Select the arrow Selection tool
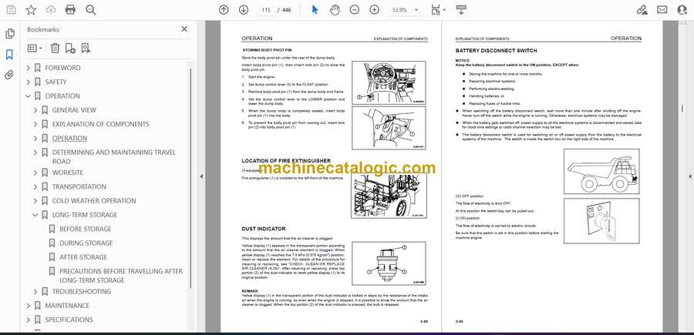Image resolution: width=694 pixels, height=335 pixels. pyautogui.click(x=315, y=10)
